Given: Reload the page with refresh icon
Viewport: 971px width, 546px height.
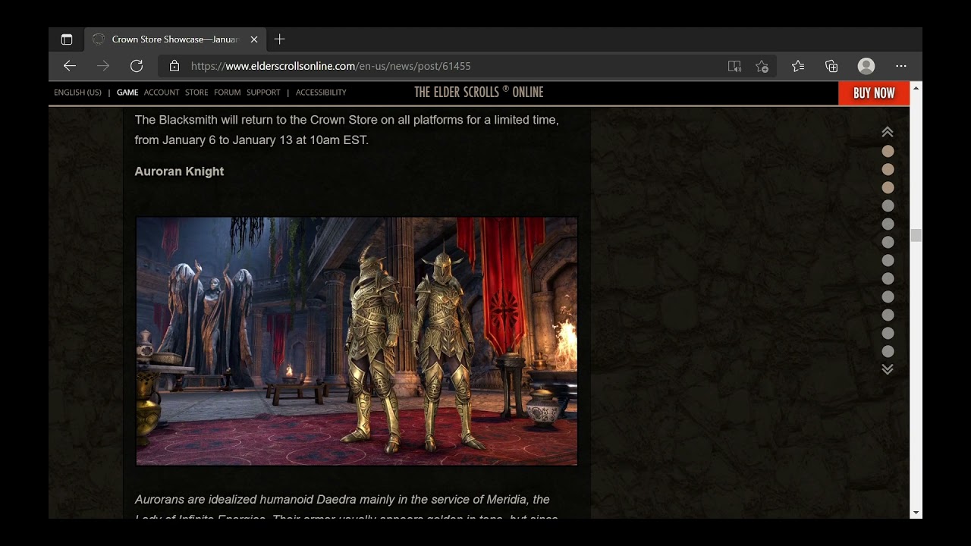Looking at the screenshot, I should (137, 66).
